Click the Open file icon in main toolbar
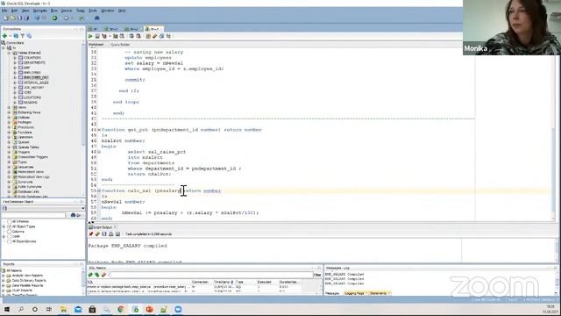 12,18
